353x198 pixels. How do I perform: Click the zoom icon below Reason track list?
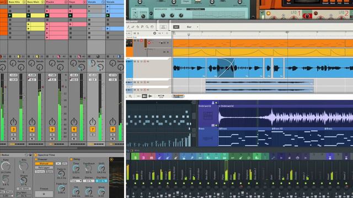pos(130,96)
